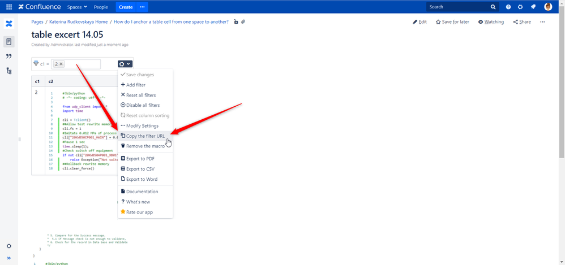Click the page restrictions lock icon
565x265 pixels.
point(236,22)
